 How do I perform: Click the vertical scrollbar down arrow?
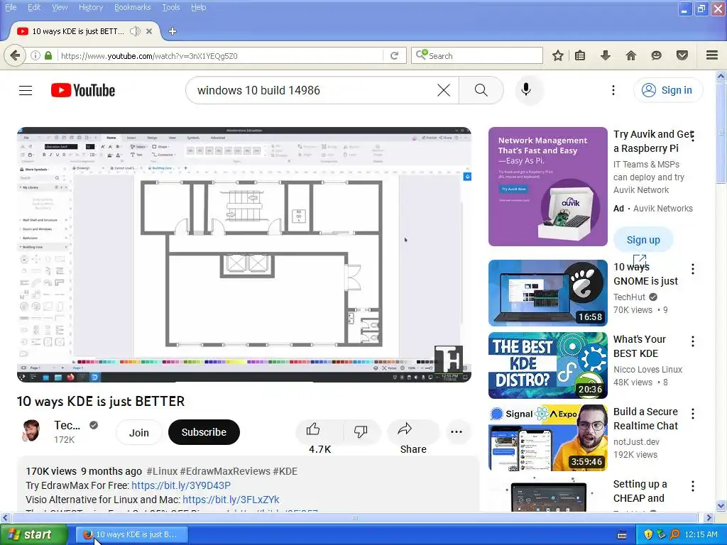tap(721, 505)
